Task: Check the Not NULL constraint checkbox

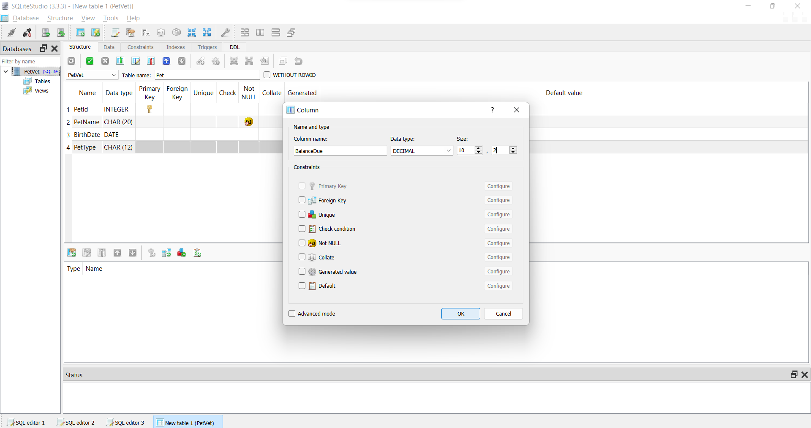Action: tap(302, 243)
